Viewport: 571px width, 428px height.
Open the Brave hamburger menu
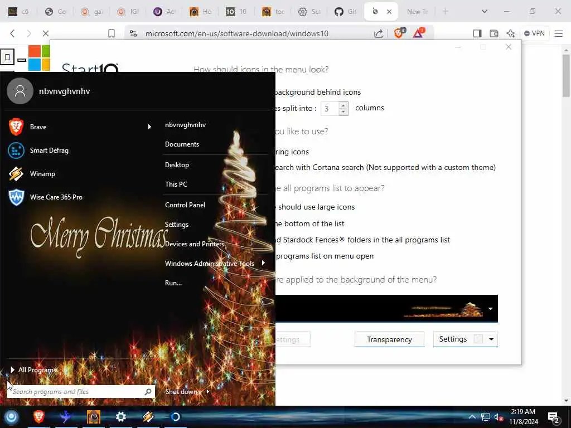point(559,33)
